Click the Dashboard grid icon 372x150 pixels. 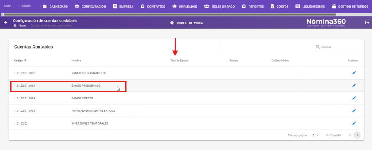(45, 7)
